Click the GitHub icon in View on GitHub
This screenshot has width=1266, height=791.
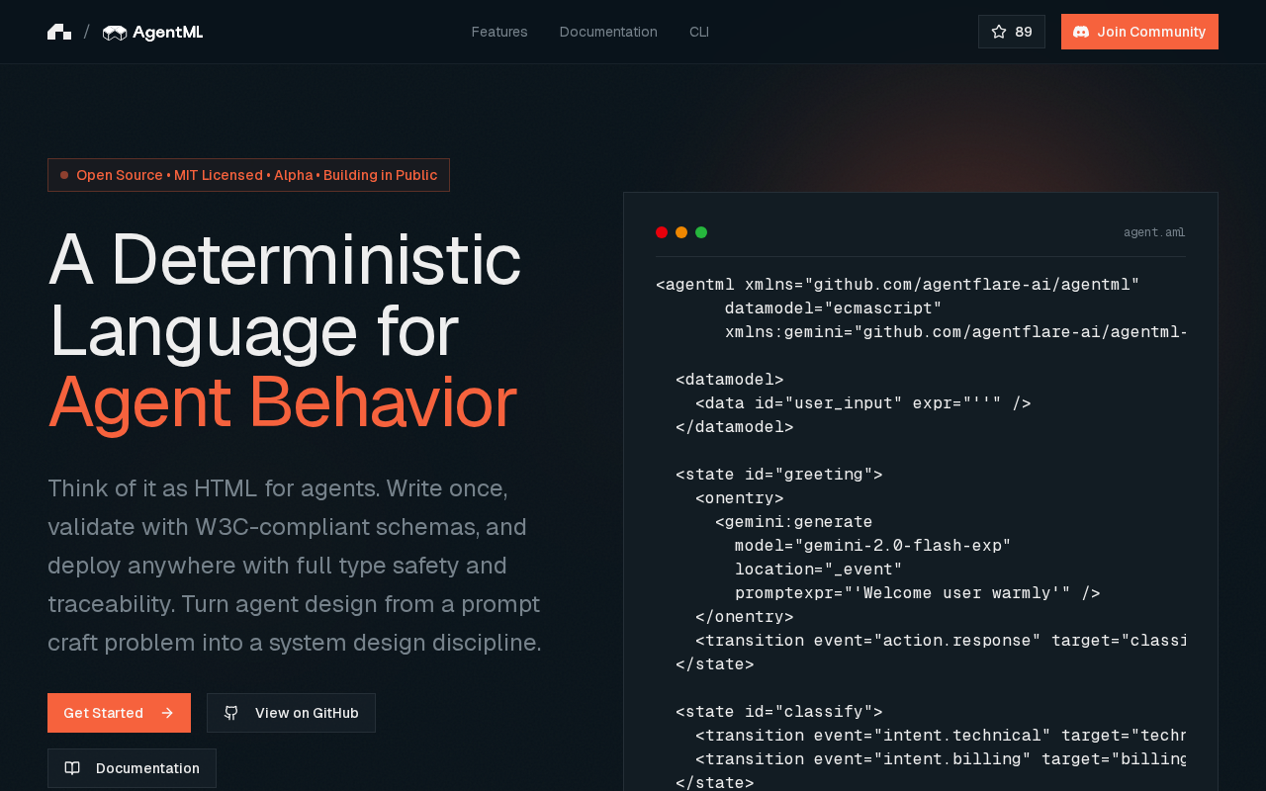[x=231, y=713]
